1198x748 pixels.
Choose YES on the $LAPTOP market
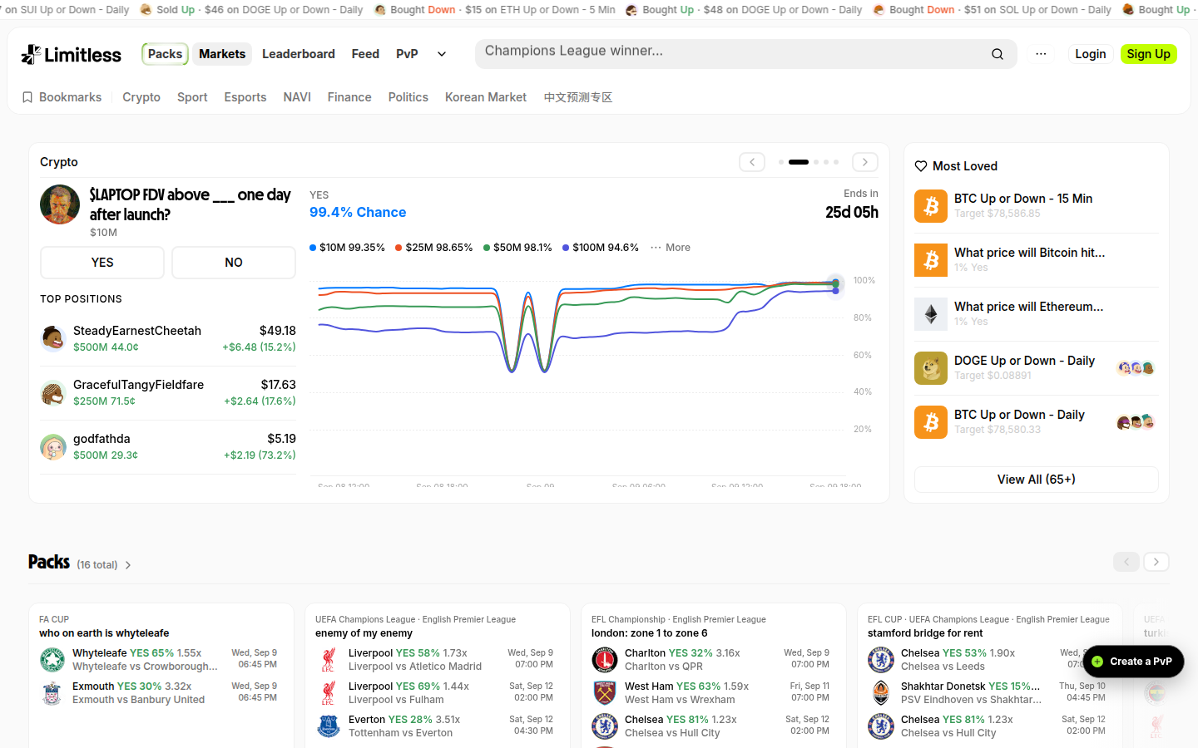coord(102,263)
